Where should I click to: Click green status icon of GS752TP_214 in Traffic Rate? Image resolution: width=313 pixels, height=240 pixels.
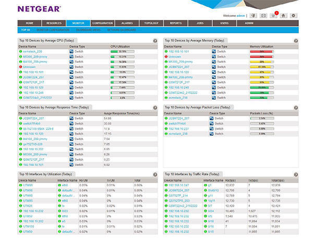(166, 196)
